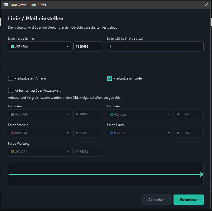Click the Farbe Störung hex field #D9534F

(88, 133)
